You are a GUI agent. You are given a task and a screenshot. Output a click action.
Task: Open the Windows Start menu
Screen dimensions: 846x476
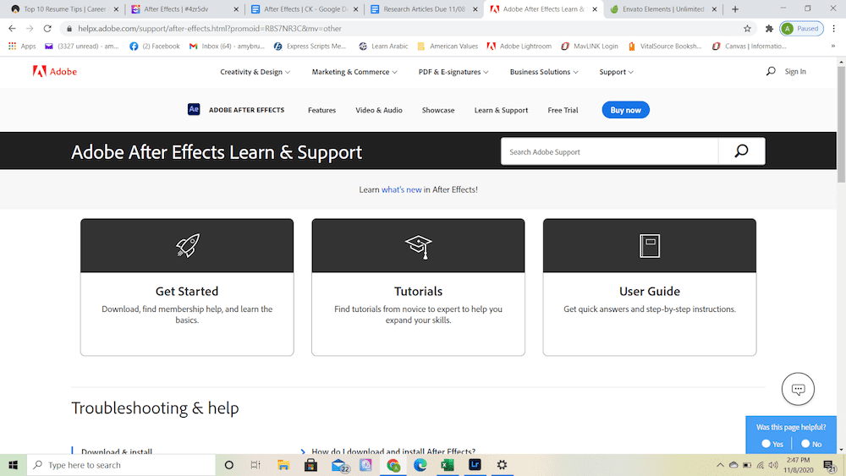(x=14, y=465)
